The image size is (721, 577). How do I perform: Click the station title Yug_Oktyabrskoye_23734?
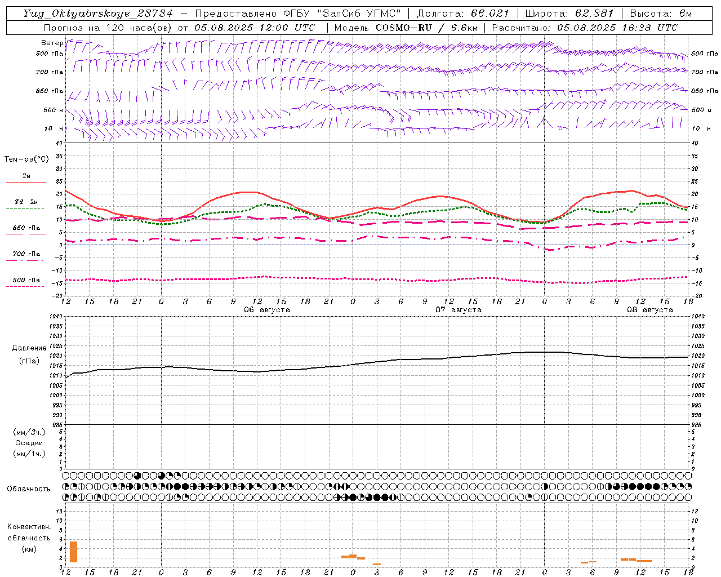point(98,14)
